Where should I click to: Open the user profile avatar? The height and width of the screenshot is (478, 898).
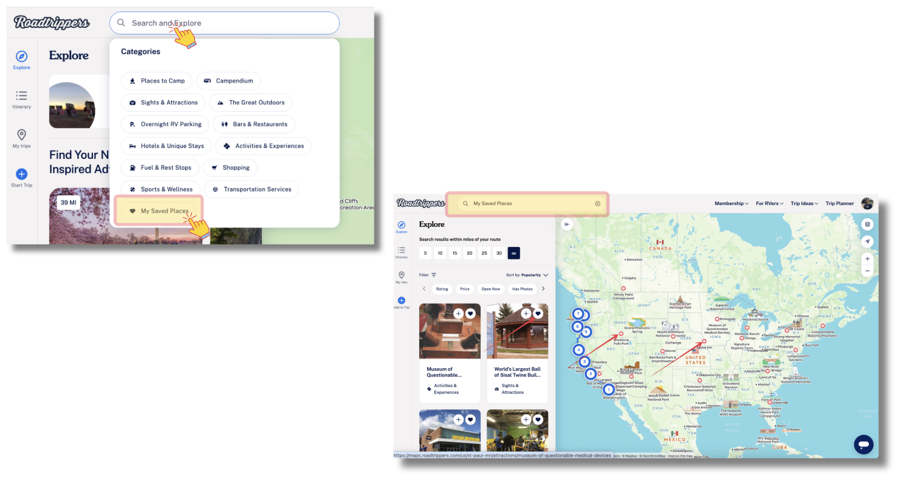(868, 203)
